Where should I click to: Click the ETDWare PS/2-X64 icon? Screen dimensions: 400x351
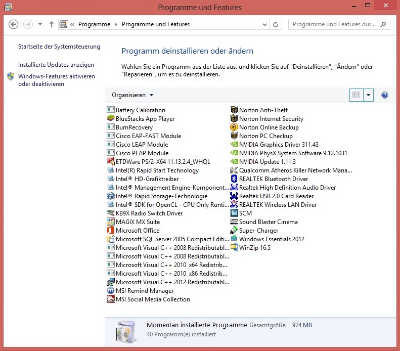click(x=110, y=161)
